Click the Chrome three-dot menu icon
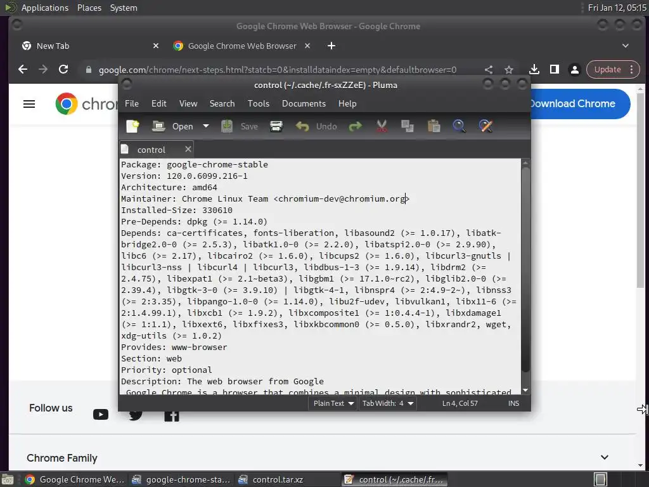The width and height of the screenshot is (649, 487). [632, 70]
